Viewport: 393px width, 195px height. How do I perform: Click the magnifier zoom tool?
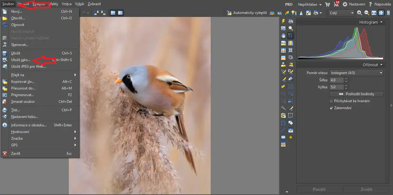point(290,28)
